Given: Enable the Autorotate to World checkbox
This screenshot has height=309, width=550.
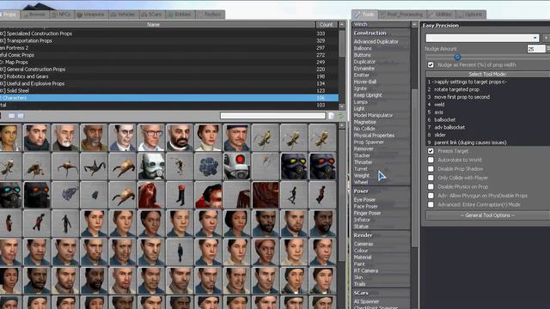Looking at the screenshot, I should tap(431, 160).
